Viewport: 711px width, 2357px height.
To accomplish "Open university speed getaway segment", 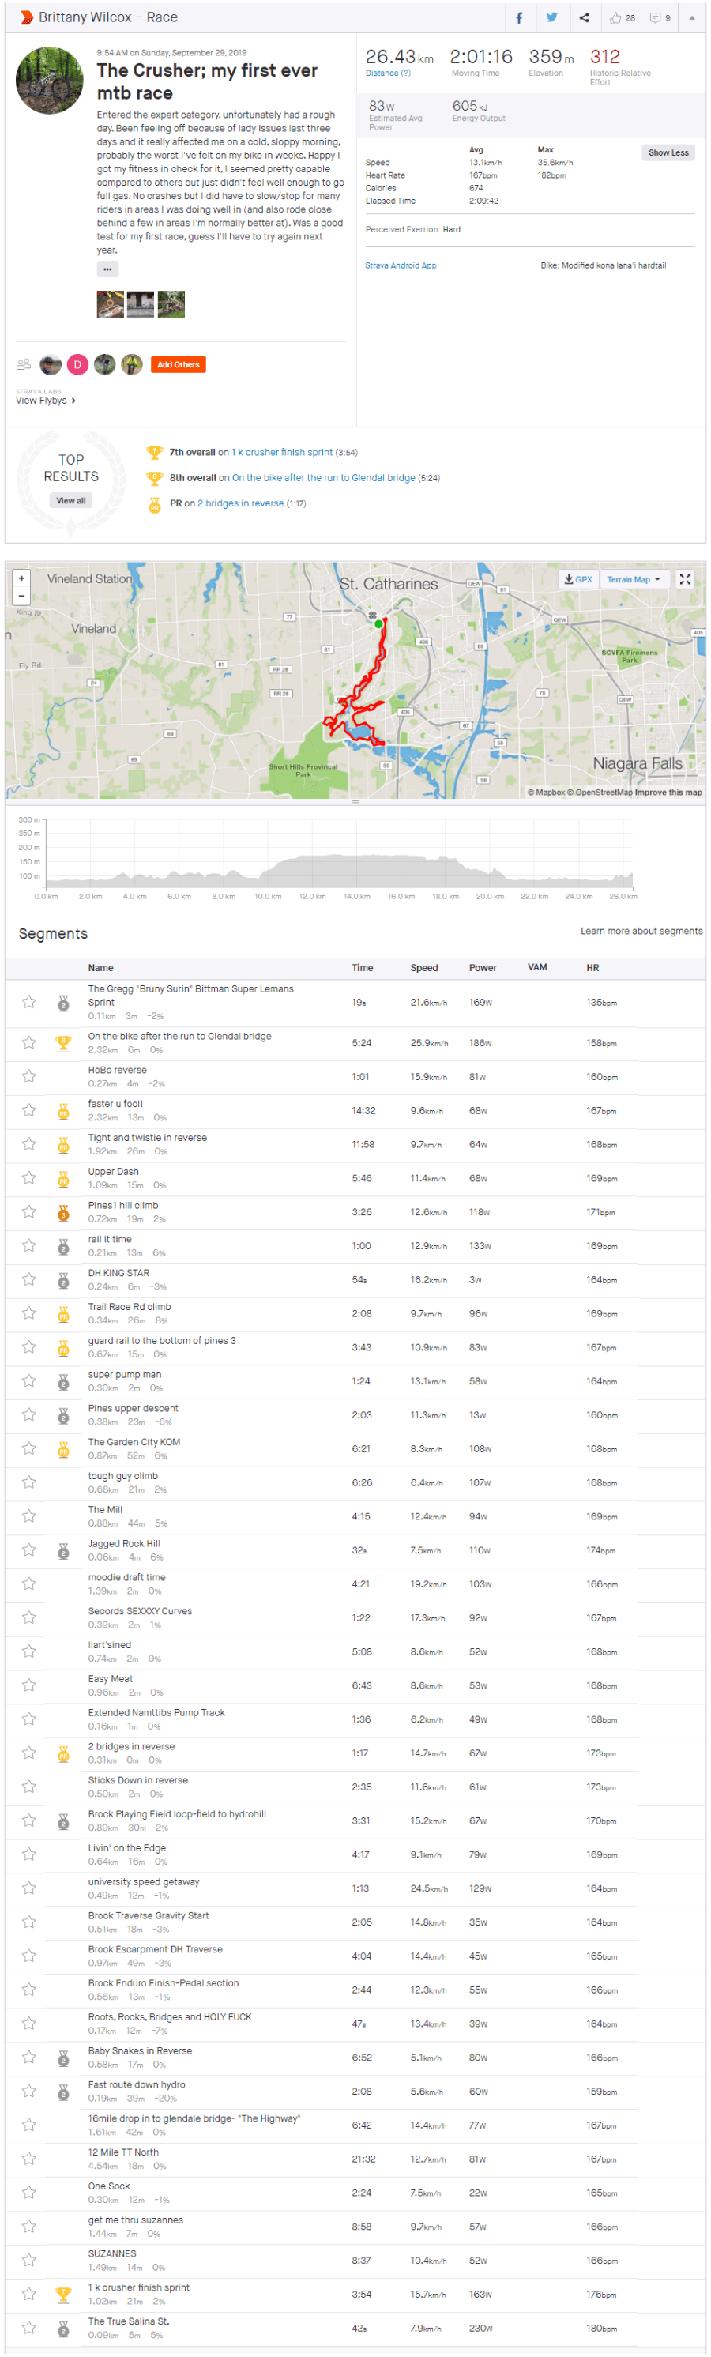I will [143, 1881].
